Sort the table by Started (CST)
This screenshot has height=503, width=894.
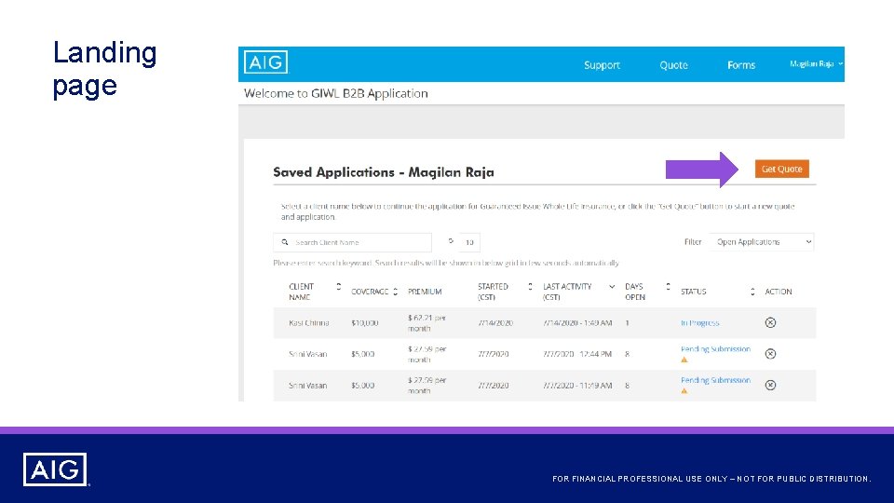coord(530,286)
